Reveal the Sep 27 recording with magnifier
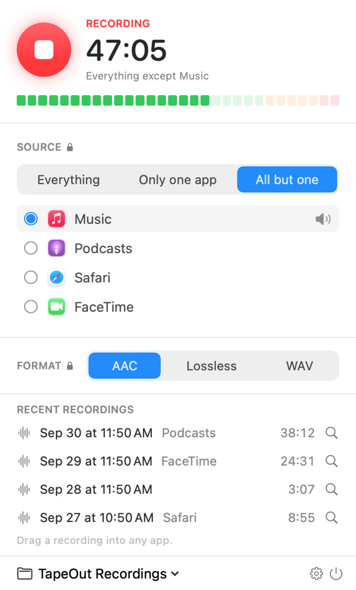Image resolution: width=356 pixels, height=590 pixels. [x=331, y=517]
